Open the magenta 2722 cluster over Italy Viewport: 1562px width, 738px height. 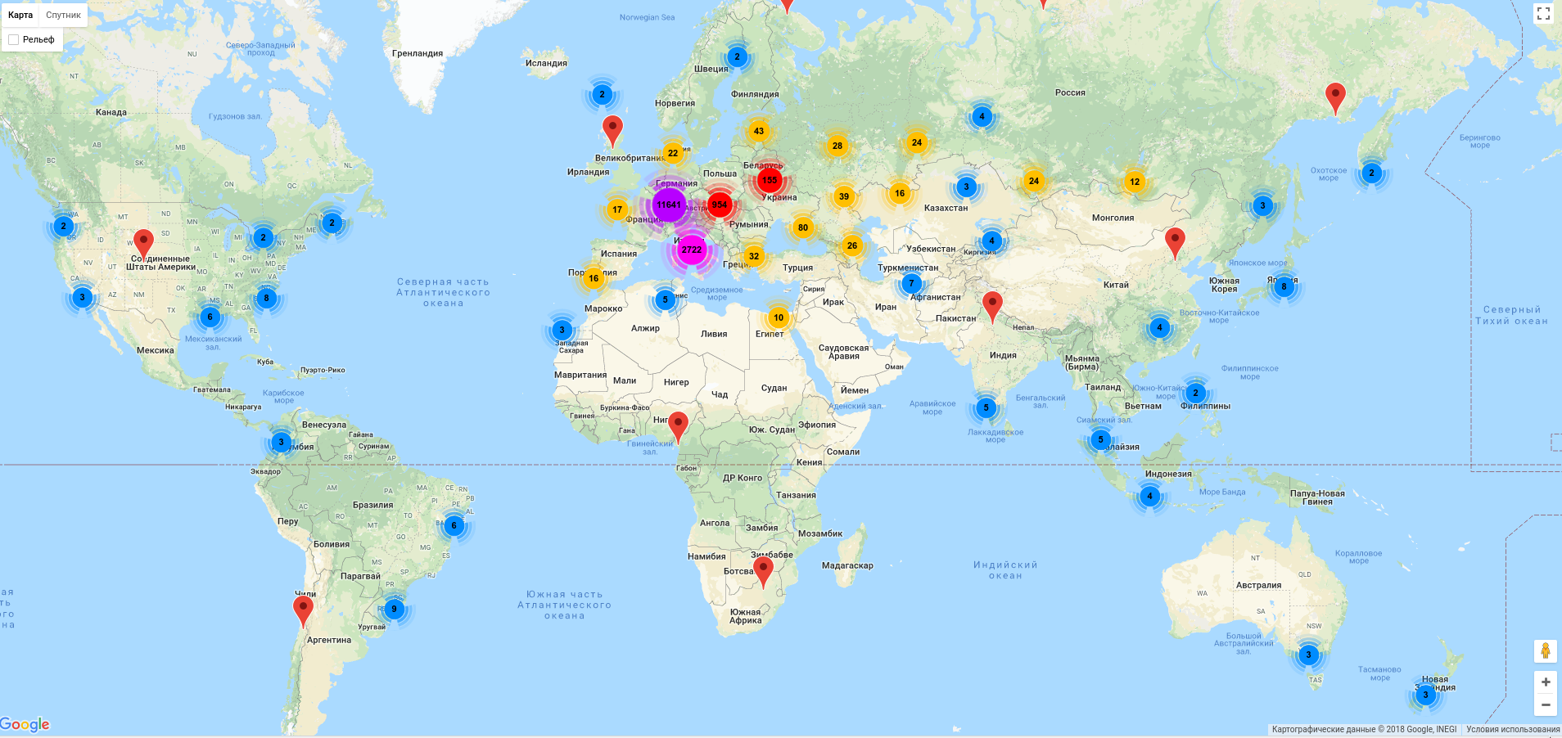tap(692, 250)
